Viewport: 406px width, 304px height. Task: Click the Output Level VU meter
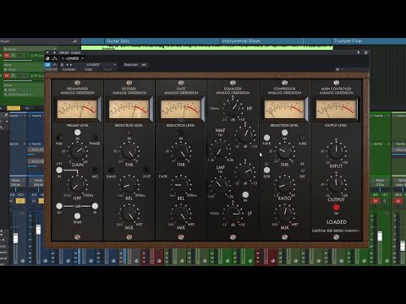click(x=336, y=109)
